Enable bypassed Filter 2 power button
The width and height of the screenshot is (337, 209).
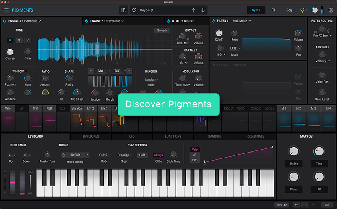tap(213, 65)
